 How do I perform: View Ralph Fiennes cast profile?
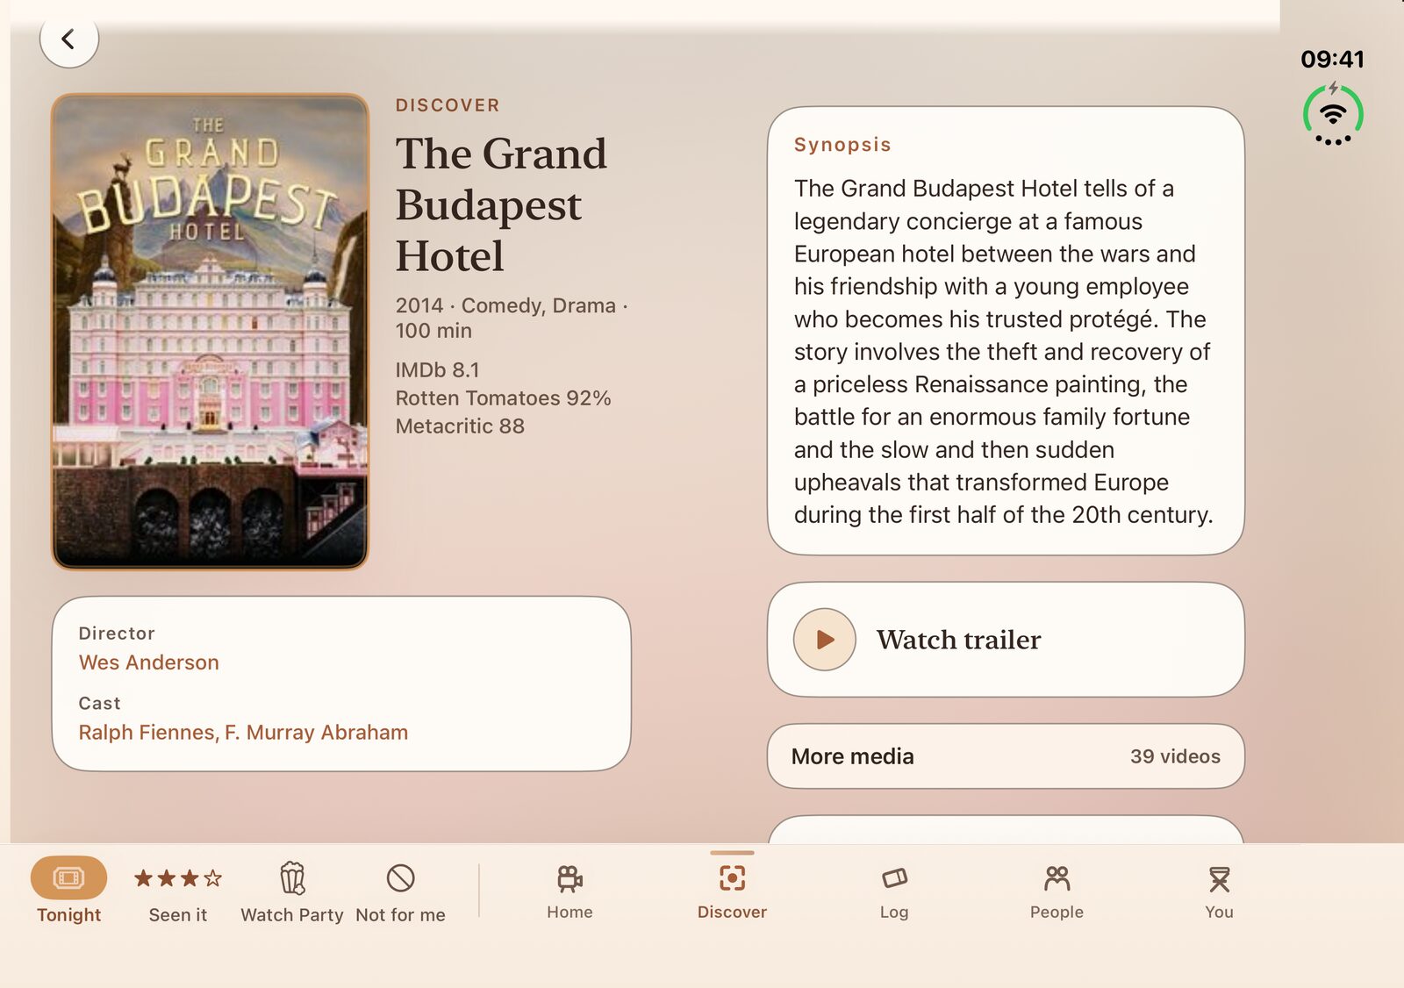coord(147,733)
